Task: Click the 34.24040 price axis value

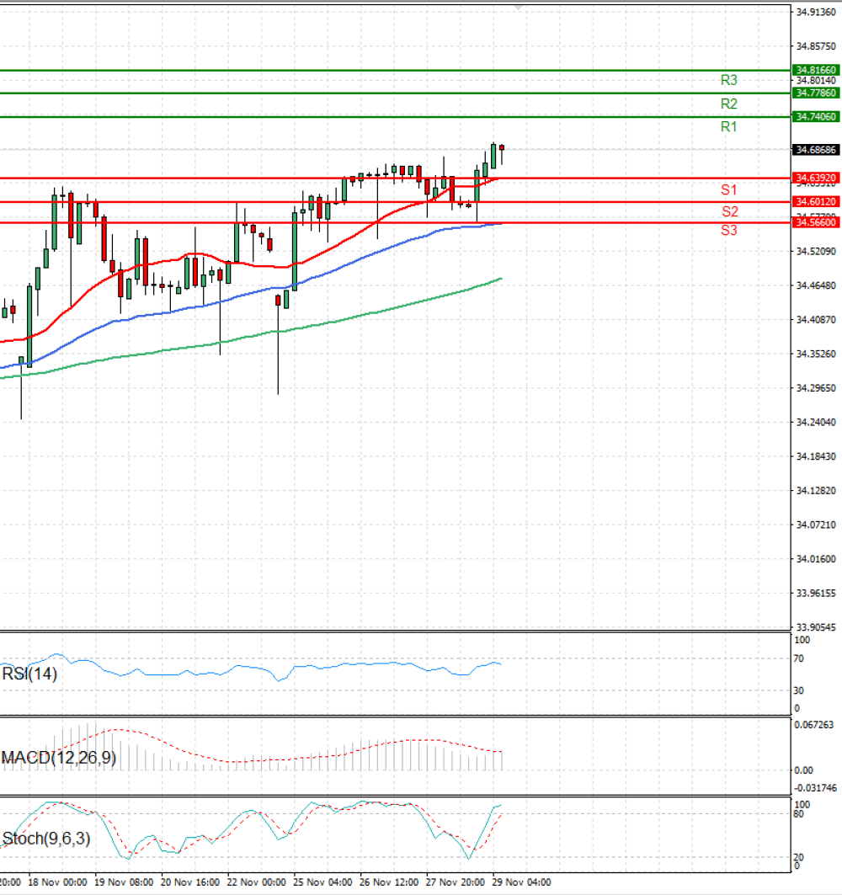Action: (x=816, y=423)
